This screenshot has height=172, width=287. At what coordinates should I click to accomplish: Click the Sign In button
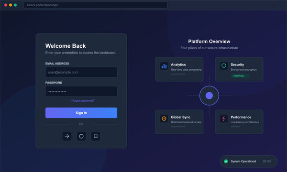tap(81, 113)
